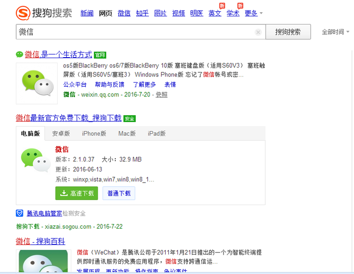
Task: Select the 安卓版 tab
Action: (x=61, y=134)
